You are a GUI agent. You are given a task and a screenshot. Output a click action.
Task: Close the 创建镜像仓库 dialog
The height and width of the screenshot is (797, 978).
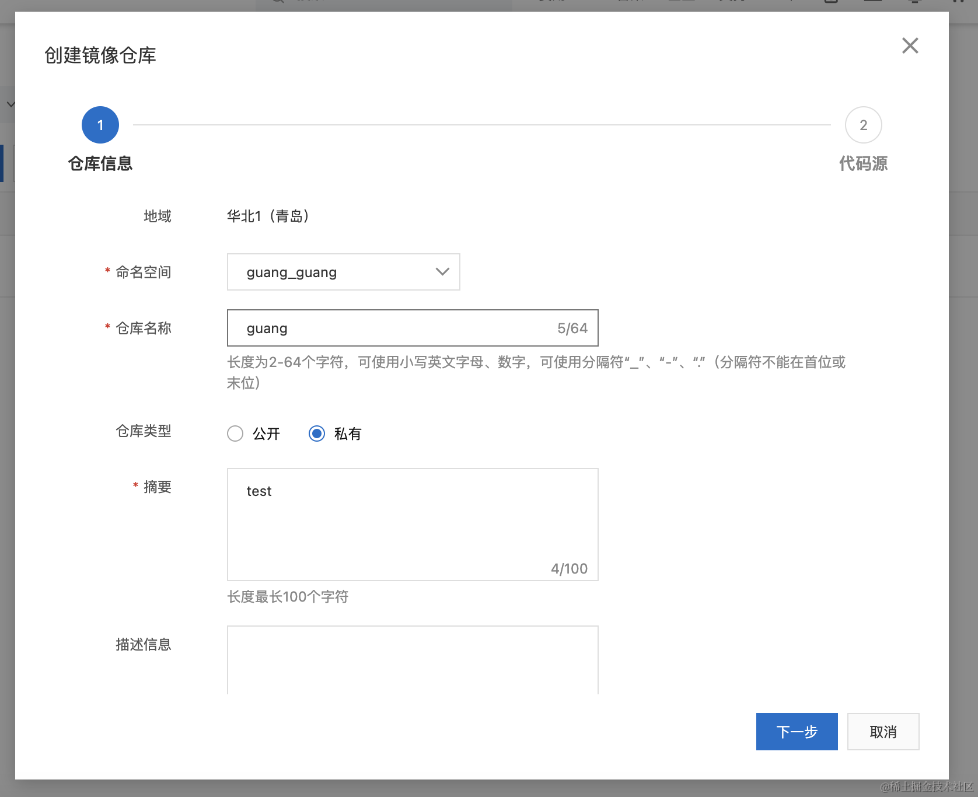pyautogui.click(x=910, y=46)
